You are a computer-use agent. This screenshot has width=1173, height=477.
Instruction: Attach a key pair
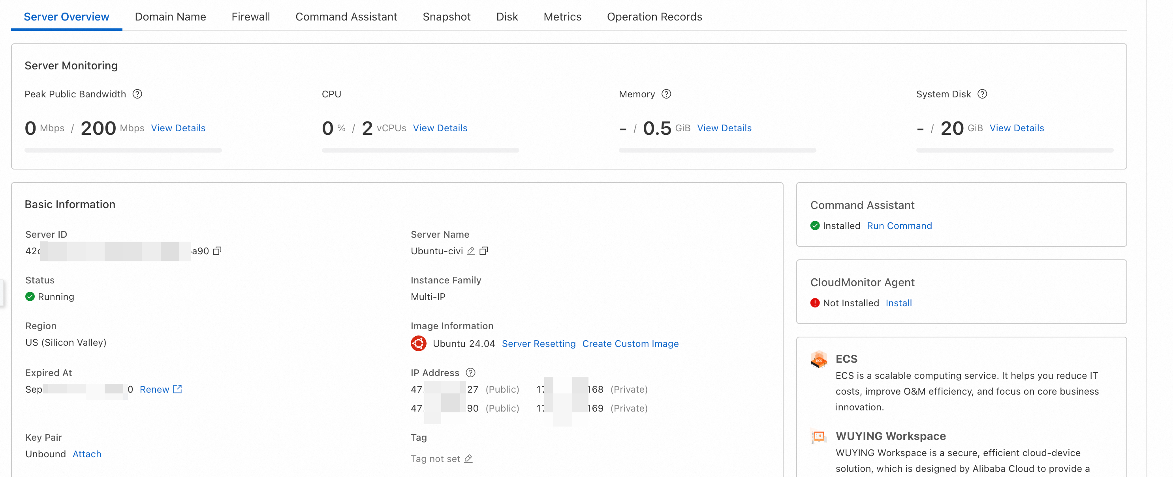click(x=86, y=454)
